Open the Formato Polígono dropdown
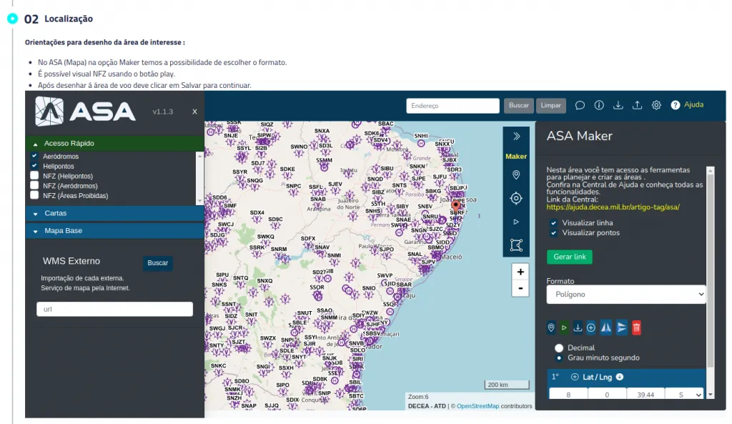Viewport: 732px width, 424px height. click(x=625, y=295)
